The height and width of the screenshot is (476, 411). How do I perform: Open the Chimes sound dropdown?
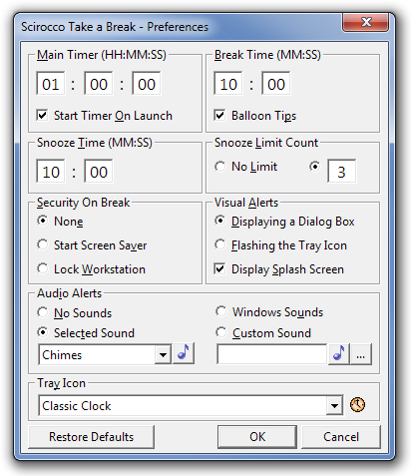[163, 354]
